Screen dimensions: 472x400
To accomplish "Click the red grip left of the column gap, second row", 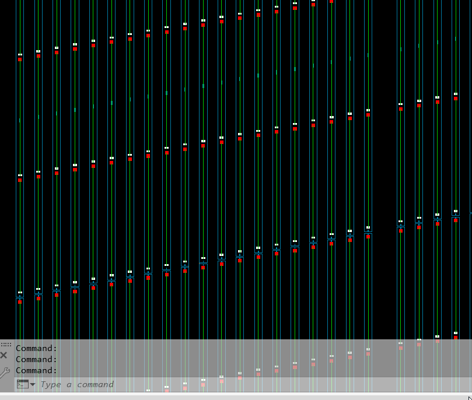I will point(368,115).
